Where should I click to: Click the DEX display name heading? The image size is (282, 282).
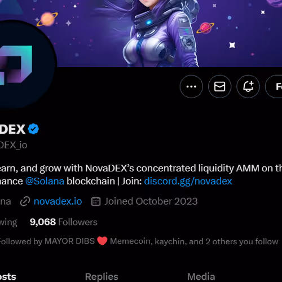(12, 129)
